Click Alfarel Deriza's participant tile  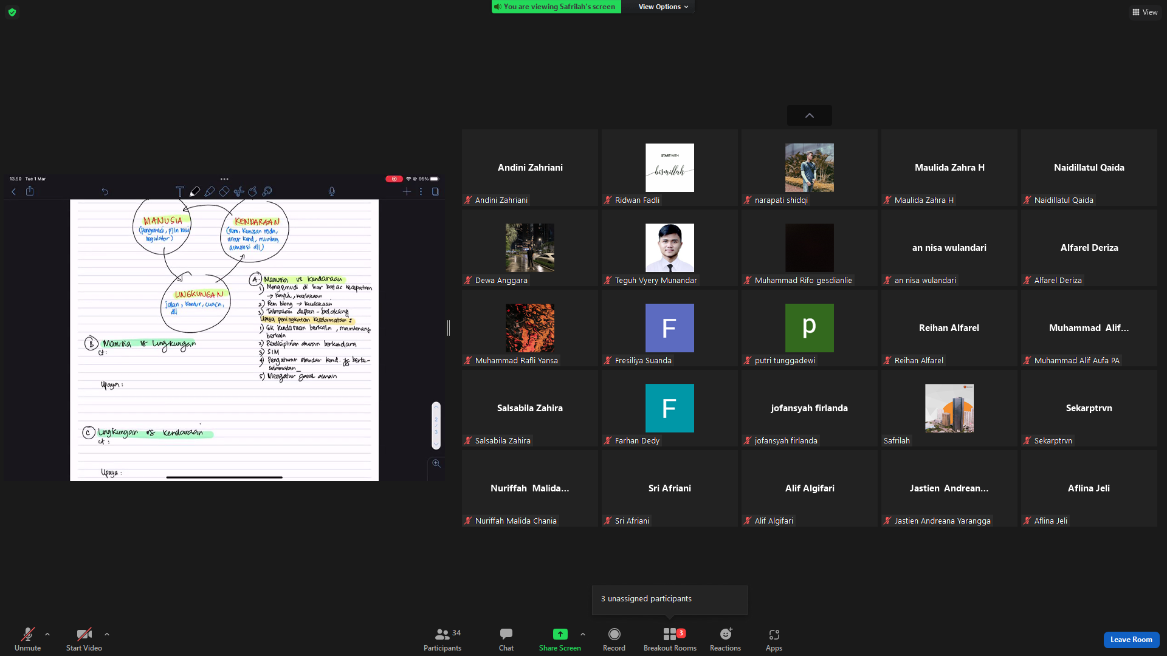point(1089,248)
